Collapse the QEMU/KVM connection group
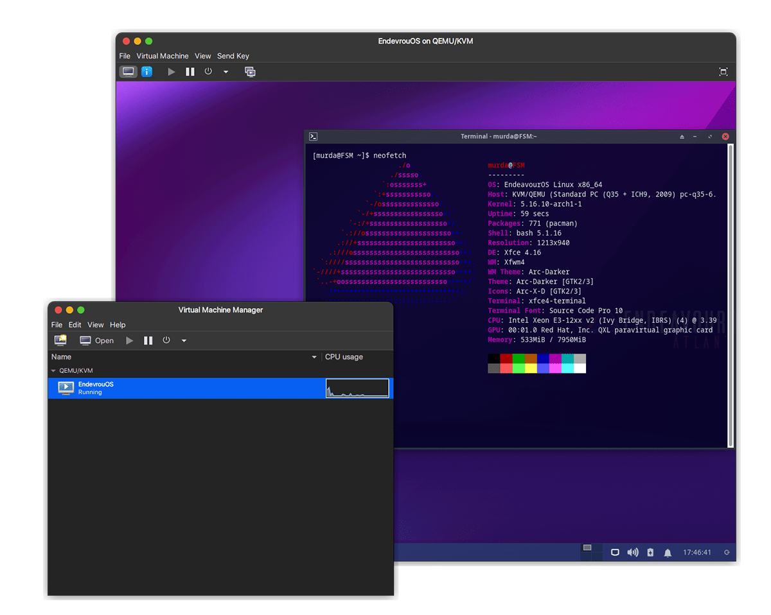 point(53,370)
